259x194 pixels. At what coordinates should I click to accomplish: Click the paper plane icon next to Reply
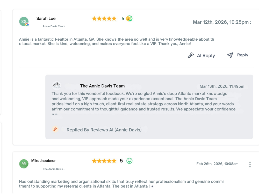click(230, 55)
